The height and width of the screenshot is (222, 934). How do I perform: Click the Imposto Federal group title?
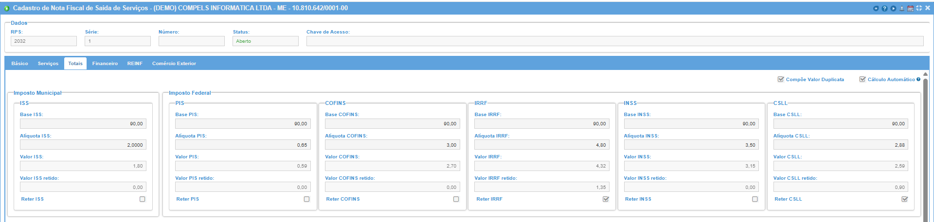(190, 93)
